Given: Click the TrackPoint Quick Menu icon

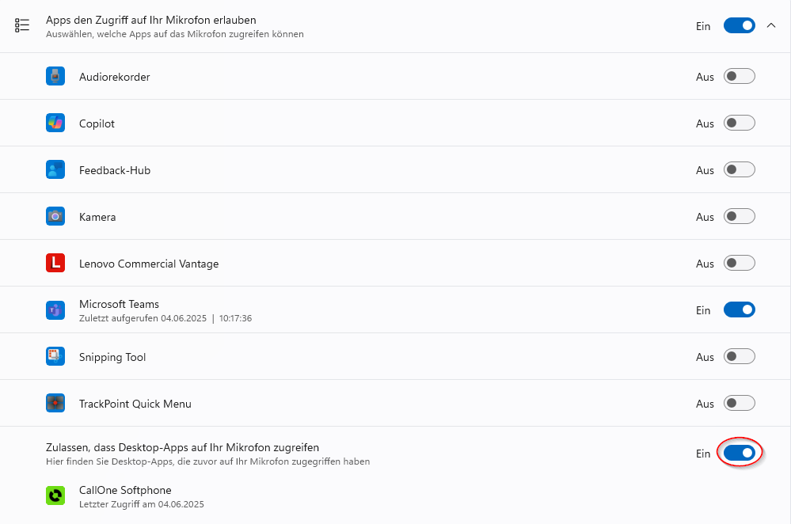Looking at the screenshot, I should (55, 403).
